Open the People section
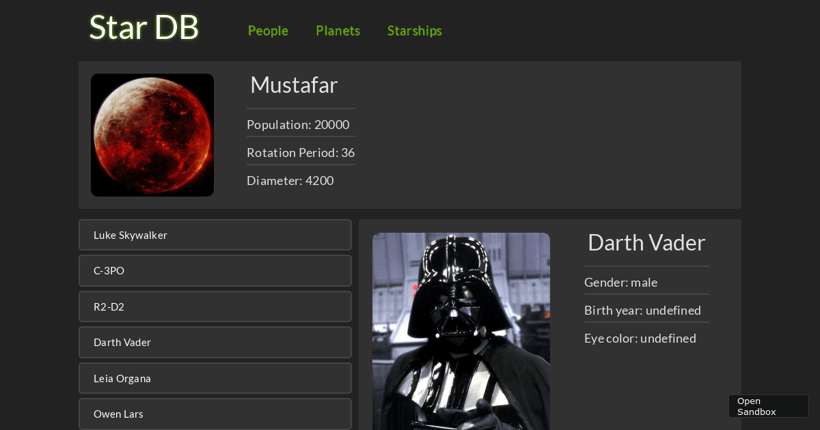Viewport: 820px width, 430px height. pos(268,31)
